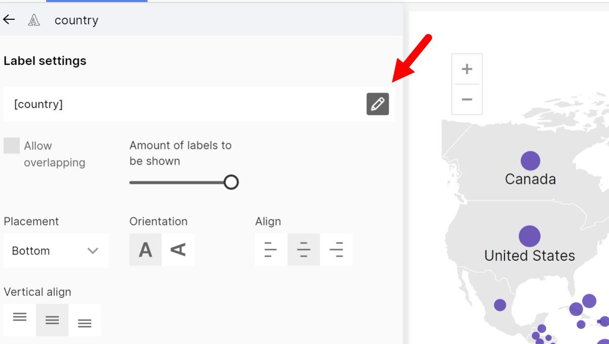The image size is (609, 344).
Task: Click the back arrow beside country
Action: pyautogui.click(x=9, y=20)
